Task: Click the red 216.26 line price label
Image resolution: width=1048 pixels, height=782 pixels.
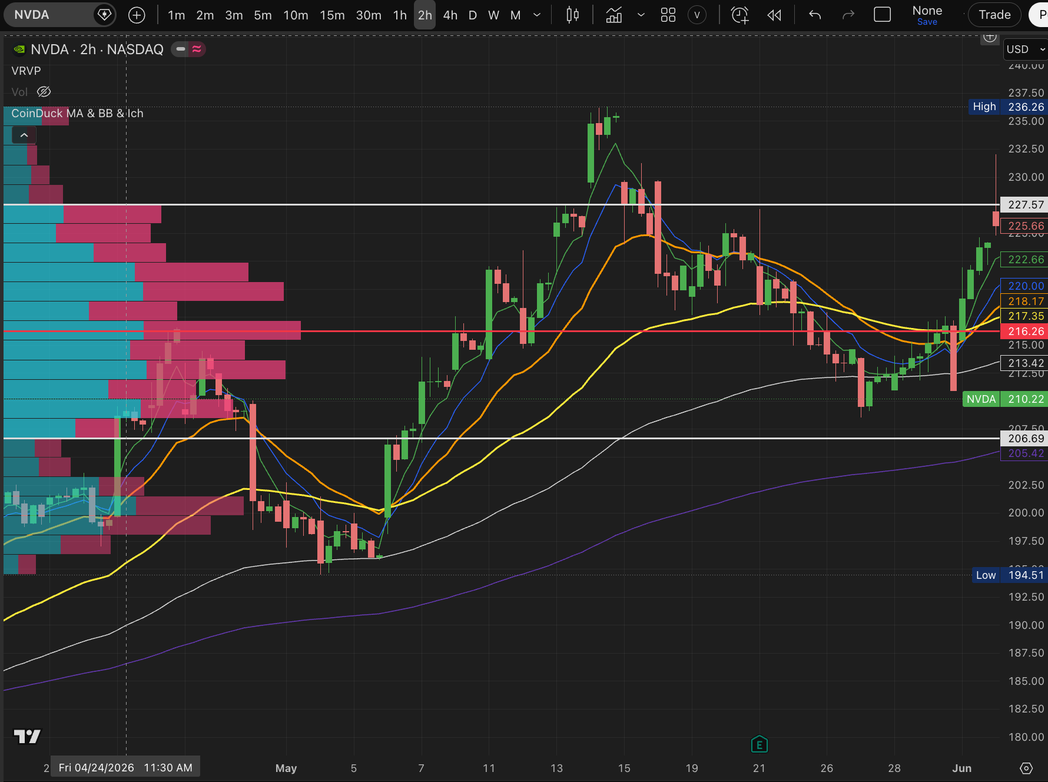Action: click(1024, 332)
